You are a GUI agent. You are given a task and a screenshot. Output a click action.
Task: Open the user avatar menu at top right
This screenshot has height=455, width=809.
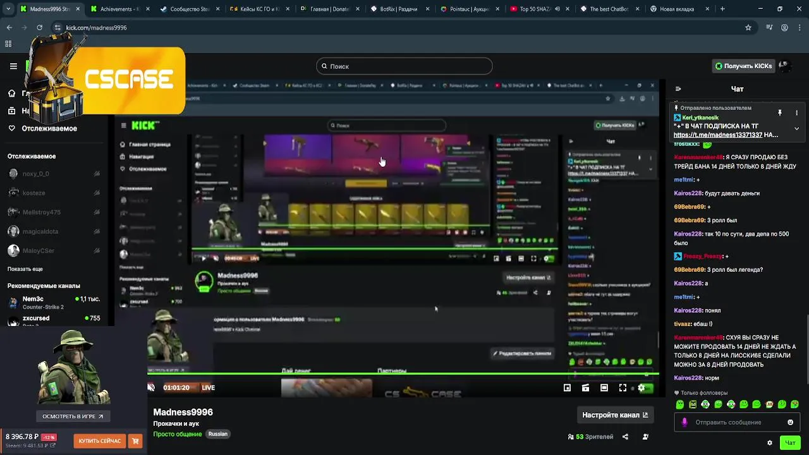pos(785,66)
